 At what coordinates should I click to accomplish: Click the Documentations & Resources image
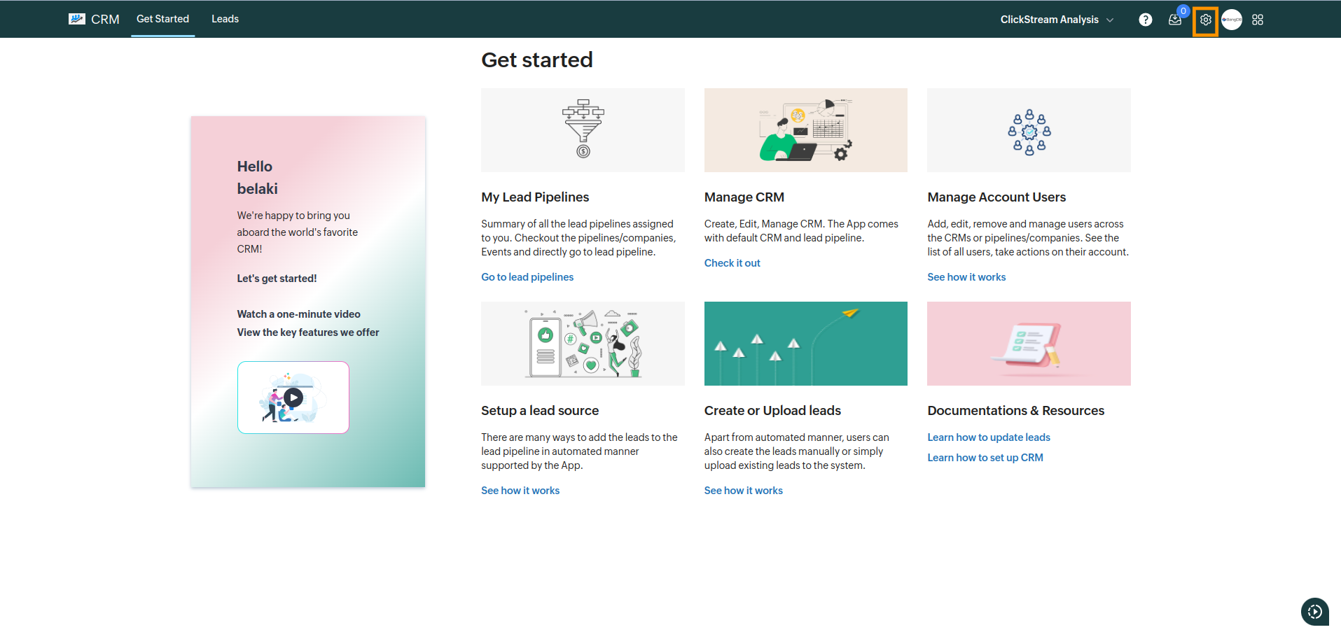coord(1029,344)
